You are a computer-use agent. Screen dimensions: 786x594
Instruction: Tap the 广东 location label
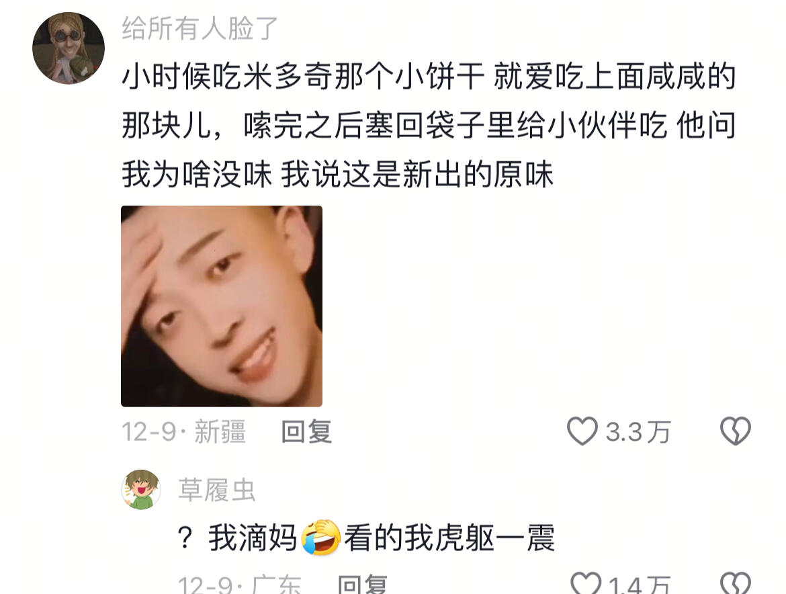[x=276, y=585]
